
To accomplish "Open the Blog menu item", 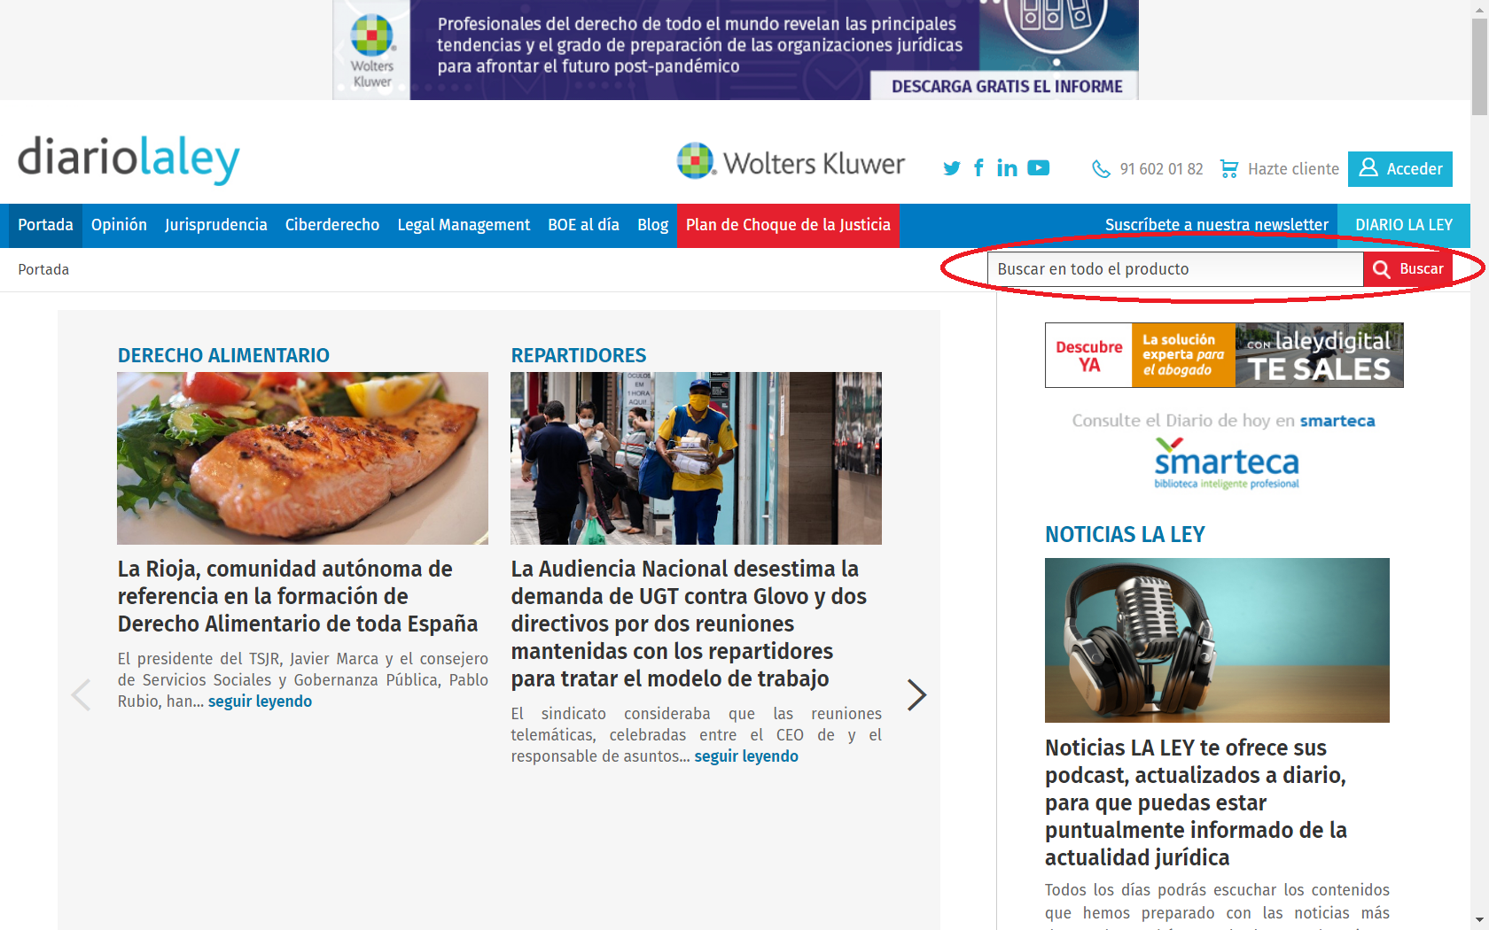I will click(652, 225).
